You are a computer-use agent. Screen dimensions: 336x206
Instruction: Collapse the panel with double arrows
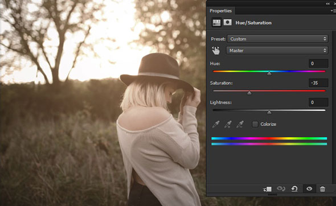point(327,3)
